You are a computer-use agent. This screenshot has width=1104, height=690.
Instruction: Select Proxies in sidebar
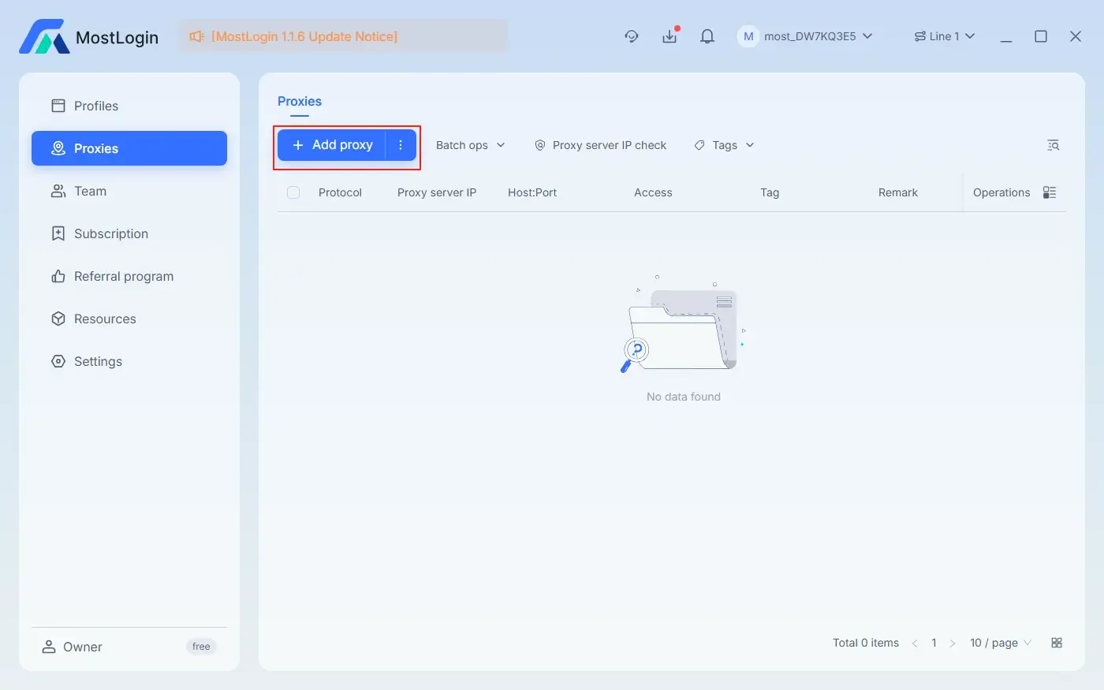pyautogui.click(x=129, y=148)
